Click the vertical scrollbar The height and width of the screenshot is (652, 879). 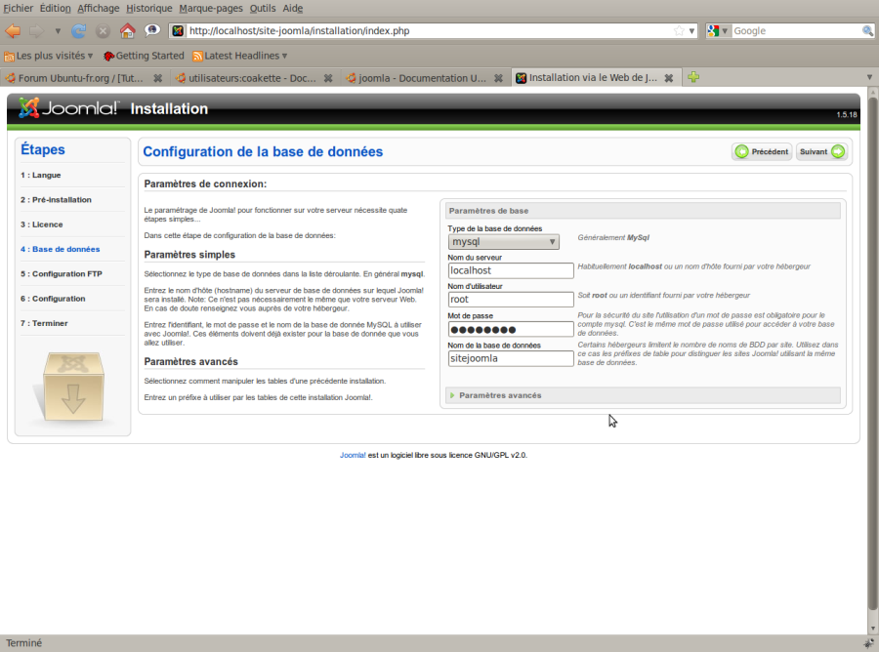click(x=873, y=353)
